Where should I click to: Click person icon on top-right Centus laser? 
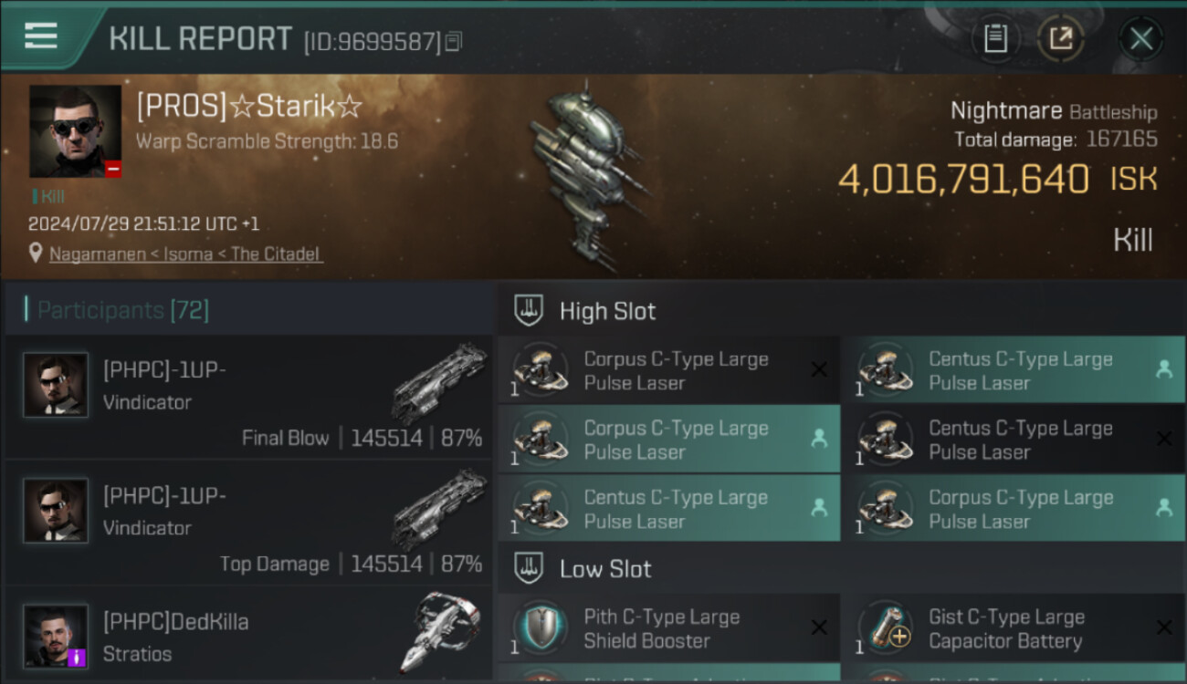click(x=1163, y=369)
